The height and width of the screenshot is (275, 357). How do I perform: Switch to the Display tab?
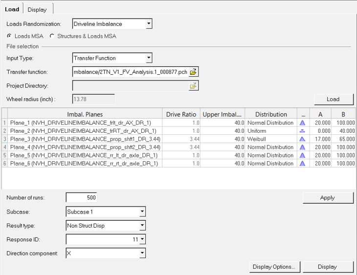click(37, 10)
